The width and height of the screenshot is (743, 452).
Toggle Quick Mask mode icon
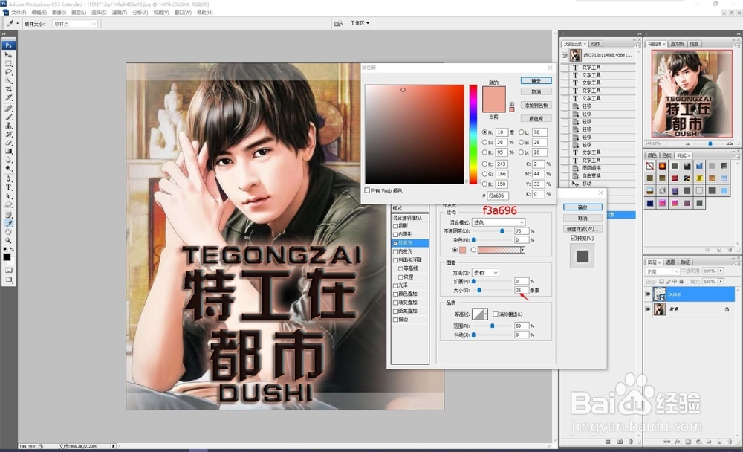coord(8,270)
